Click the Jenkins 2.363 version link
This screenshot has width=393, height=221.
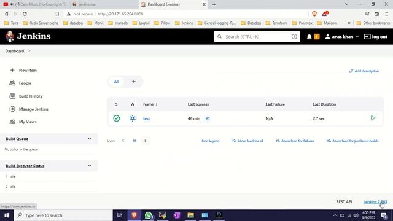[x=375, y=202]
